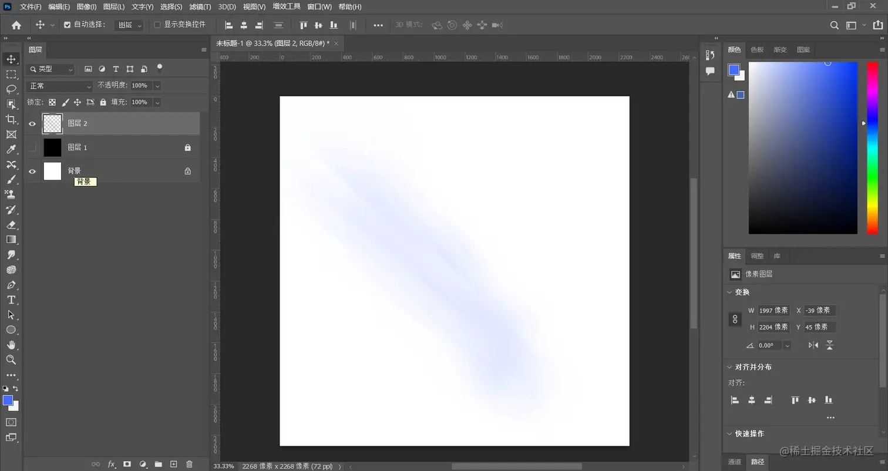Hide the 背景 layer
Image resolution: width=888 pixels, height=471 pixels.
click(x=32, y=171)
